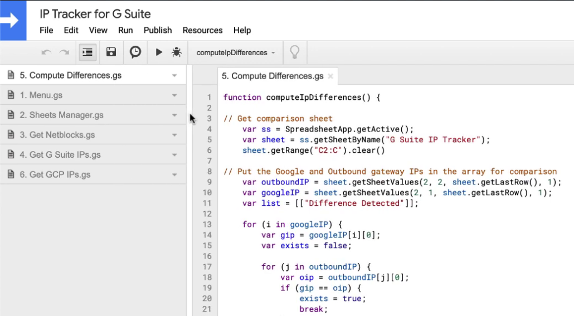Click file icon beside 2. Sheets Manager.gs
This screenshot has height=316, width=574.
pos(11,115)
